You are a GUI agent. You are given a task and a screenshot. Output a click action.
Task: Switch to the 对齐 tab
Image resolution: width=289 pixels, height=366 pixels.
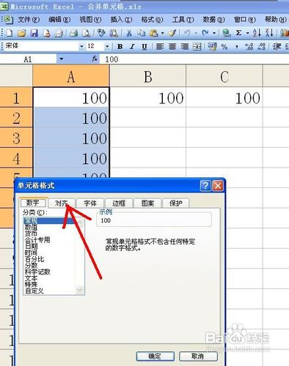(62, 203)
